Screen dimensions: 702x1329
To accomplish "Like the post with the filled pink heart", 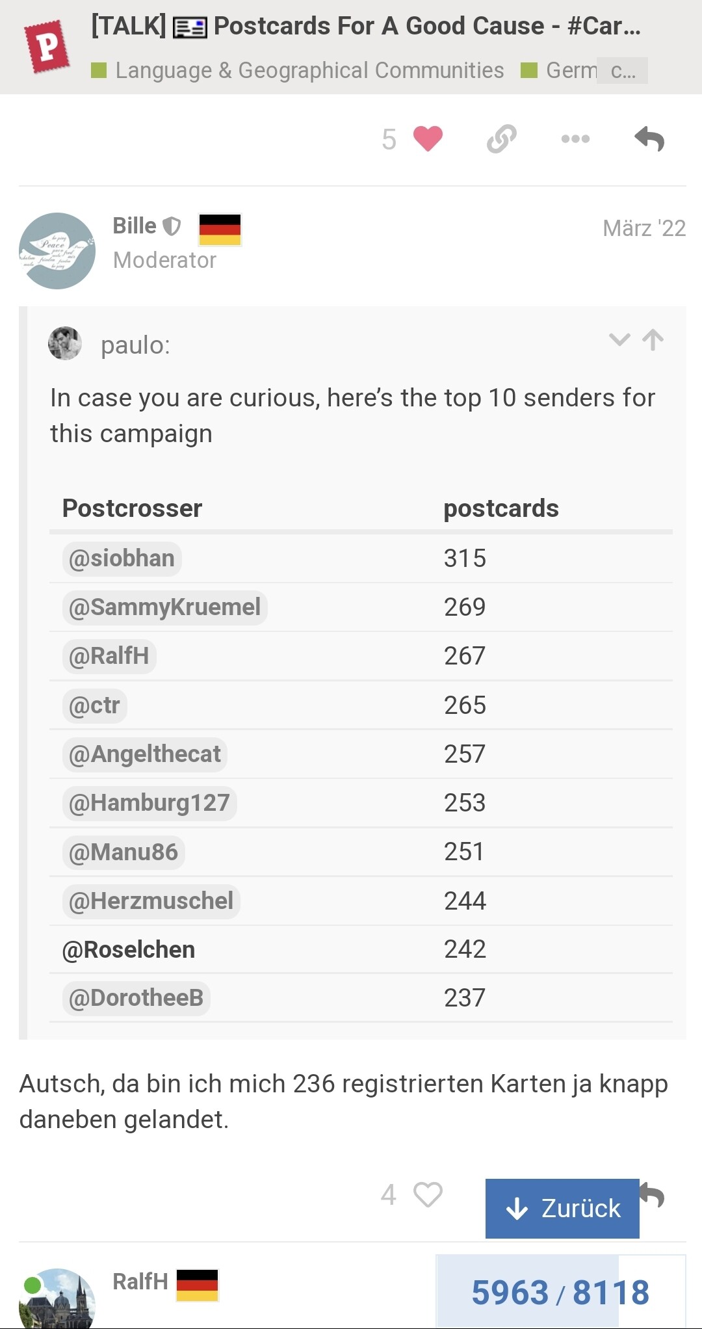I will pyautogui.click(x=427, y=138).
